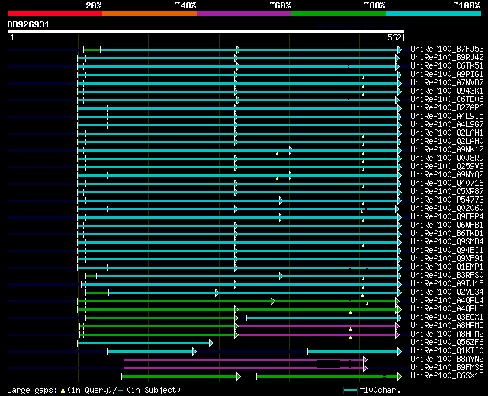Click hit name UniRef100_Q0J8R9
Viewport: 488px width, 396px height.
point(447,158)
